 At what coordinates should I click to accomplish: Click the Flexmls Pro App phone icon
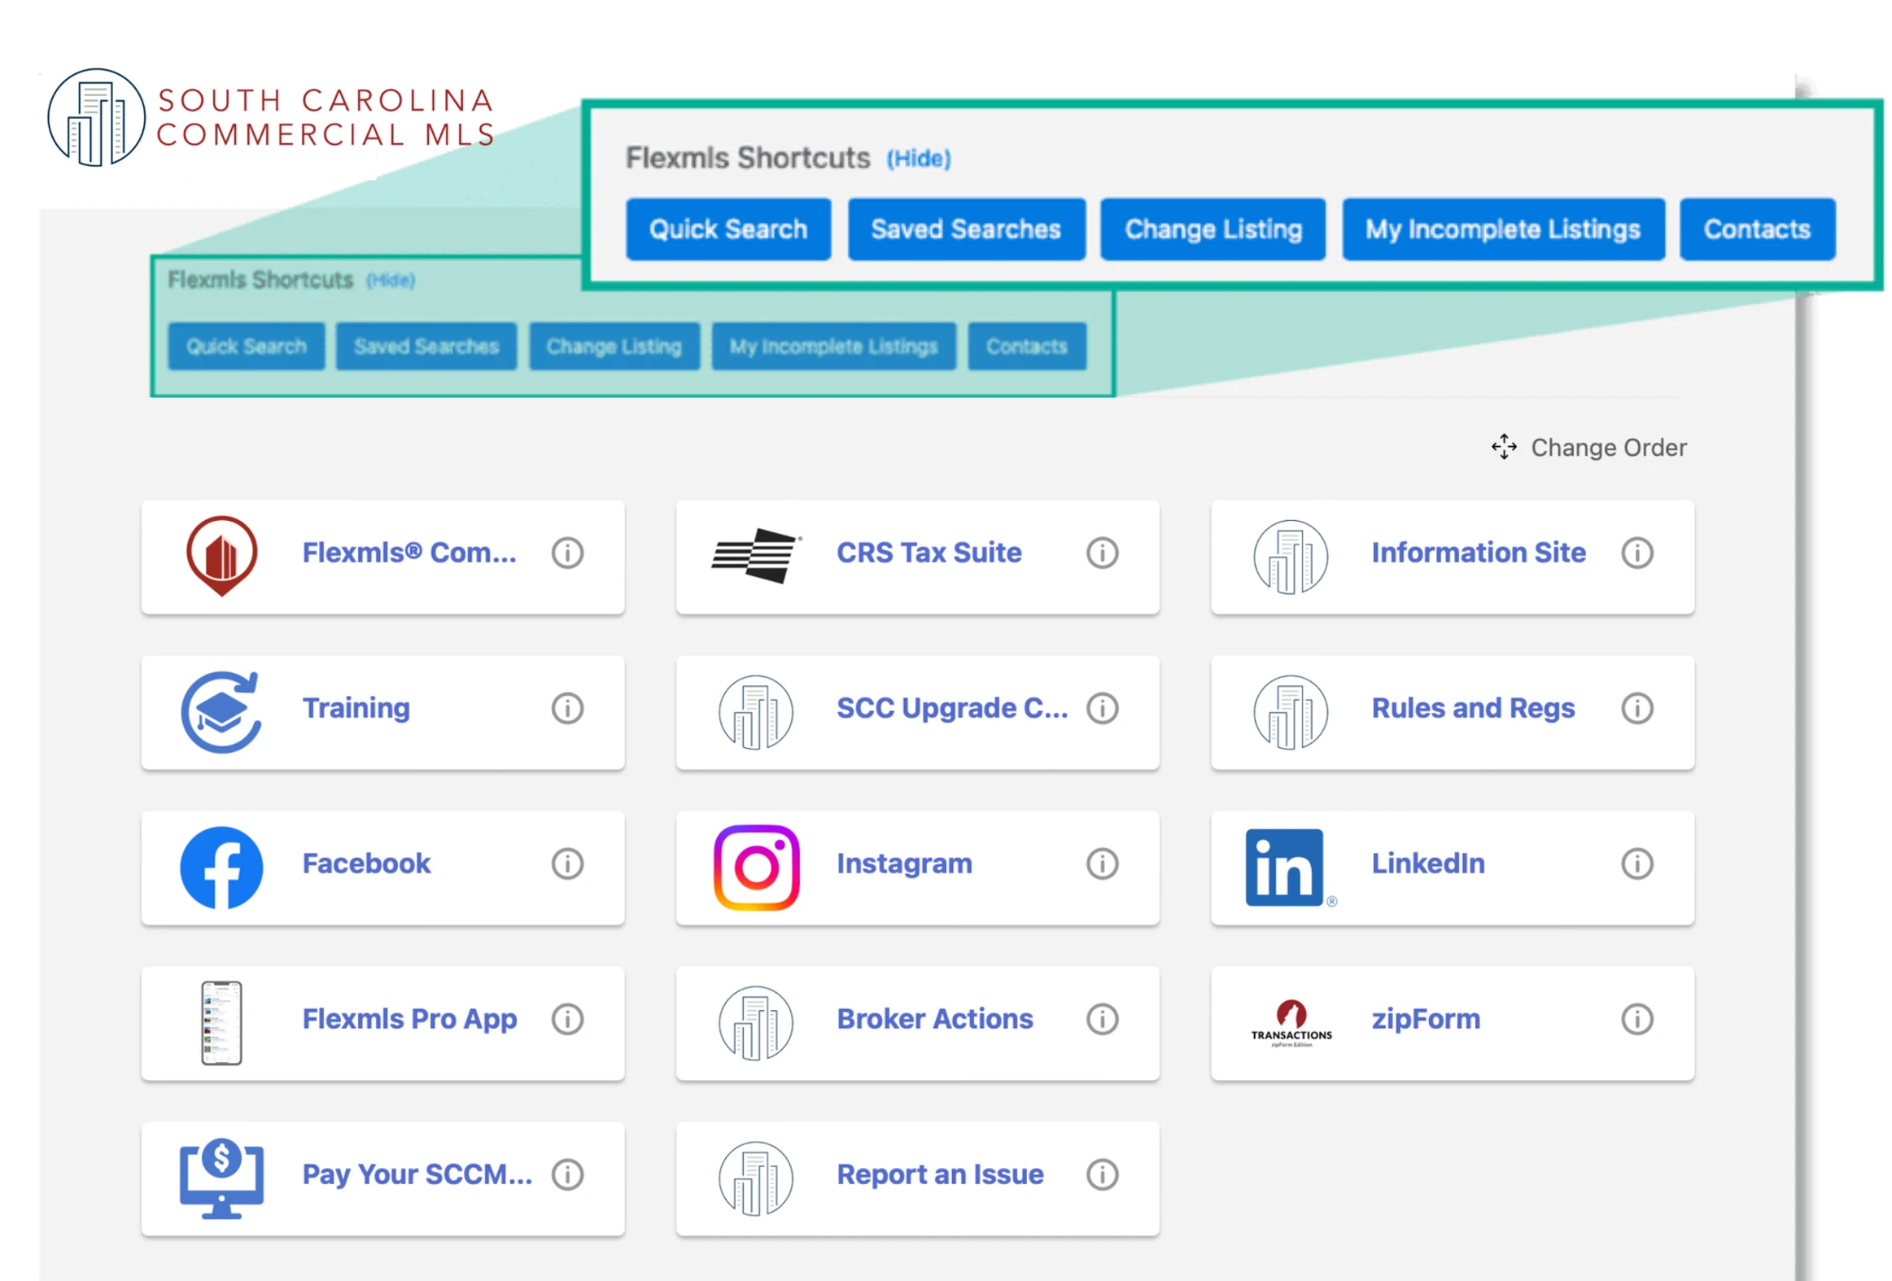click(221, 1023)
